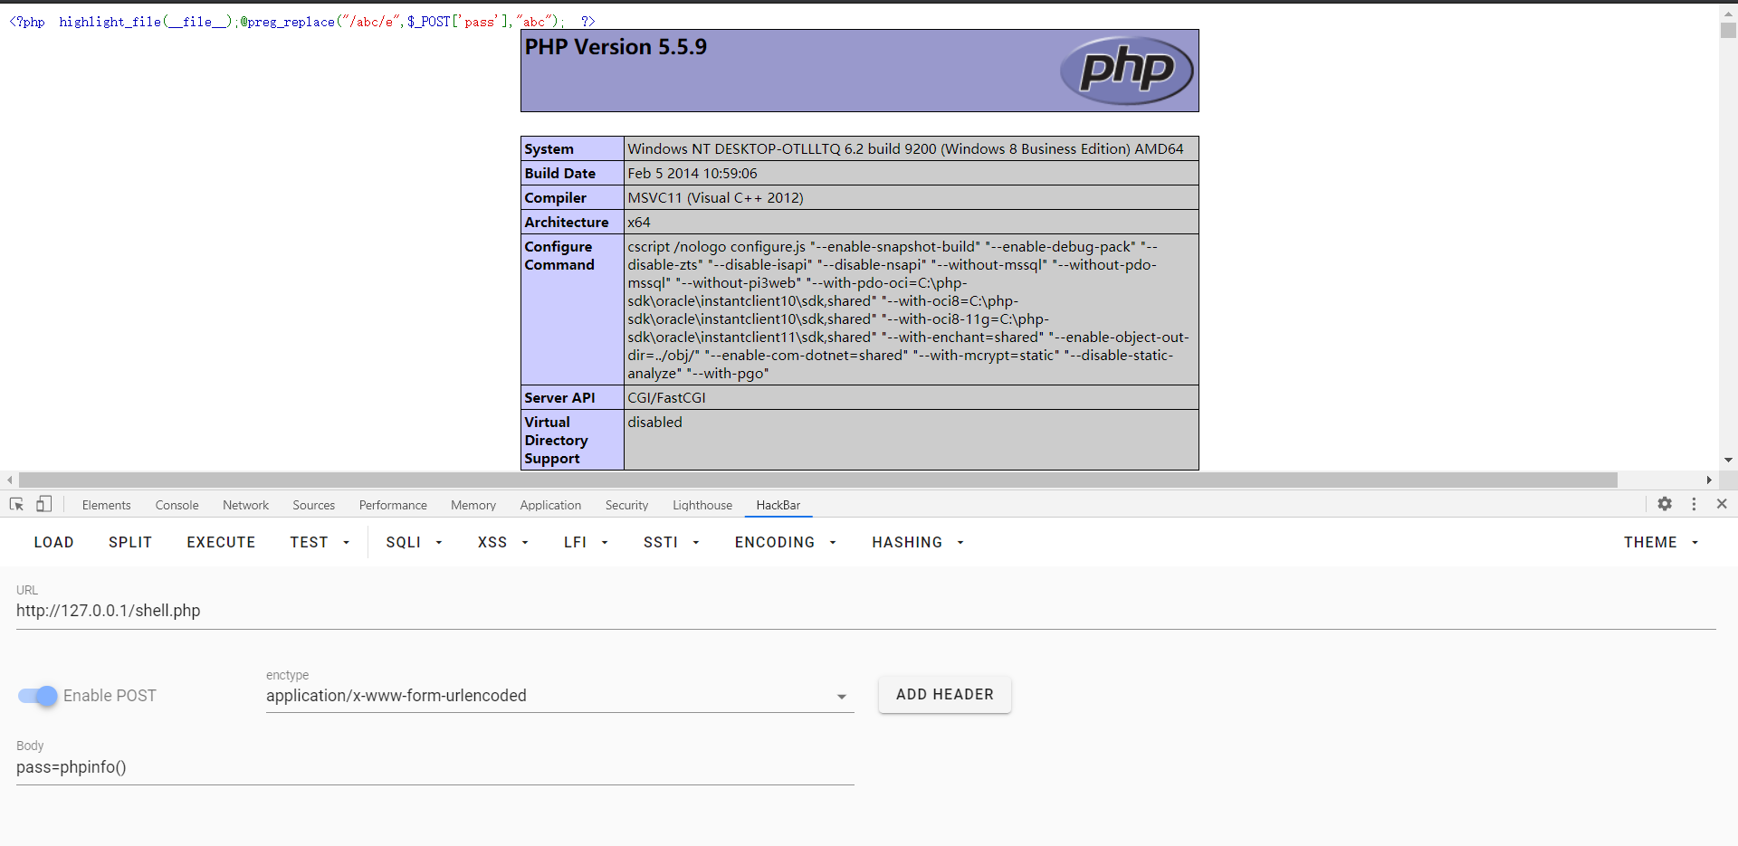Image resolution: width=1738 pixels, height=846 pixels.
Task: Click the Configure Command label
Action: (559, 256)
